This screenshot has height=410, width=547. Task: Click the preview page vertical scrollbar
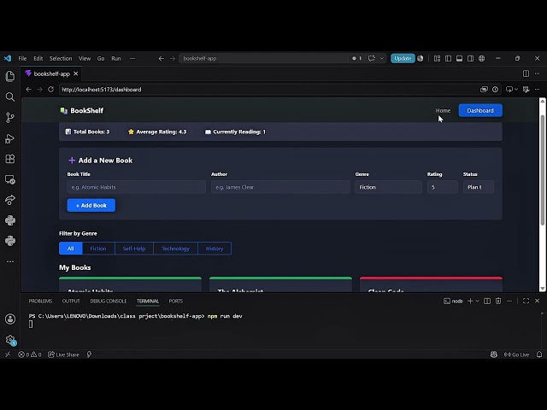pyautogui.click(x=543, y=170)
